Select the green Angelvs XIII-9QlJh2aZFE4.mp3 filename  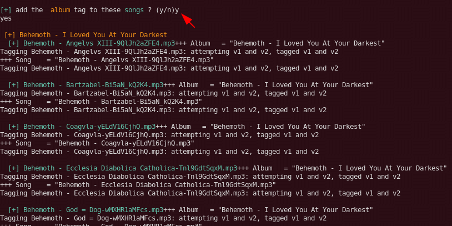tap(99, 43)
